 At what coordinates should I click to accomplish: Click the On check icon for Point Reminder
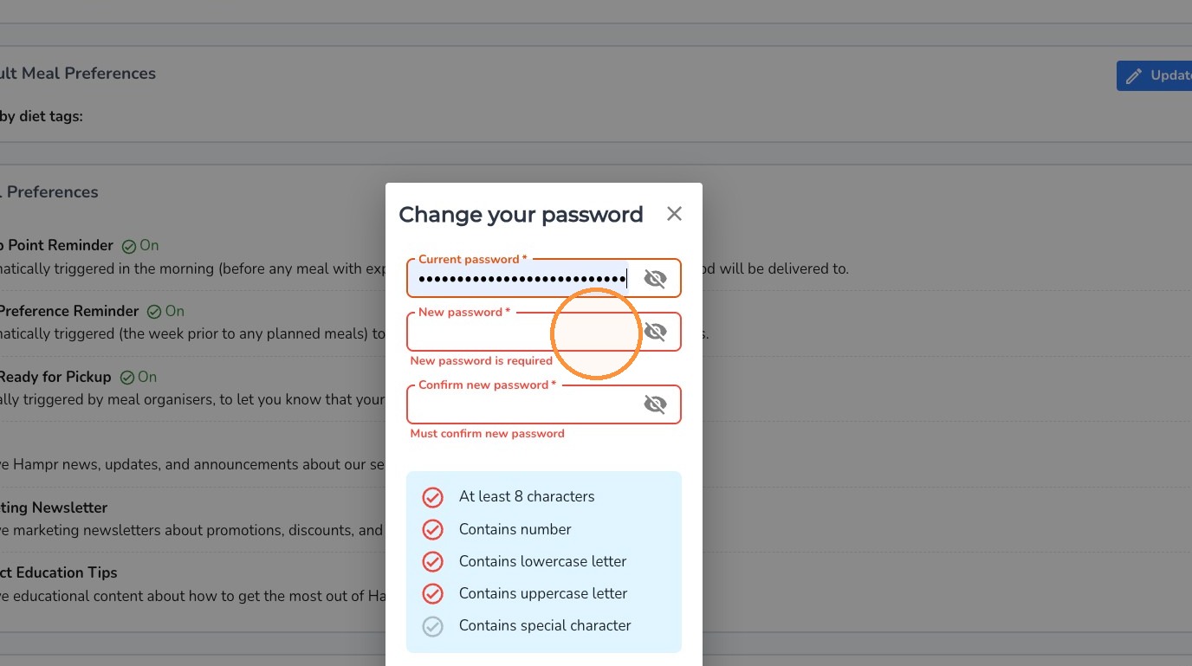[129, 246]
